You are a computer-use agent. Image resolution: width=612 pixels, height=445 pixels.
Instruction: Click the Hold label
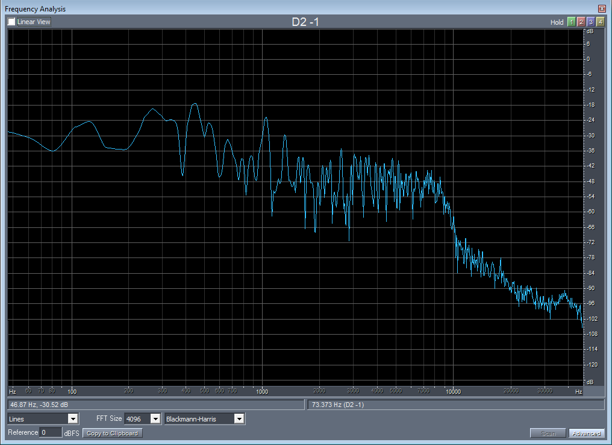click(557, 22)
